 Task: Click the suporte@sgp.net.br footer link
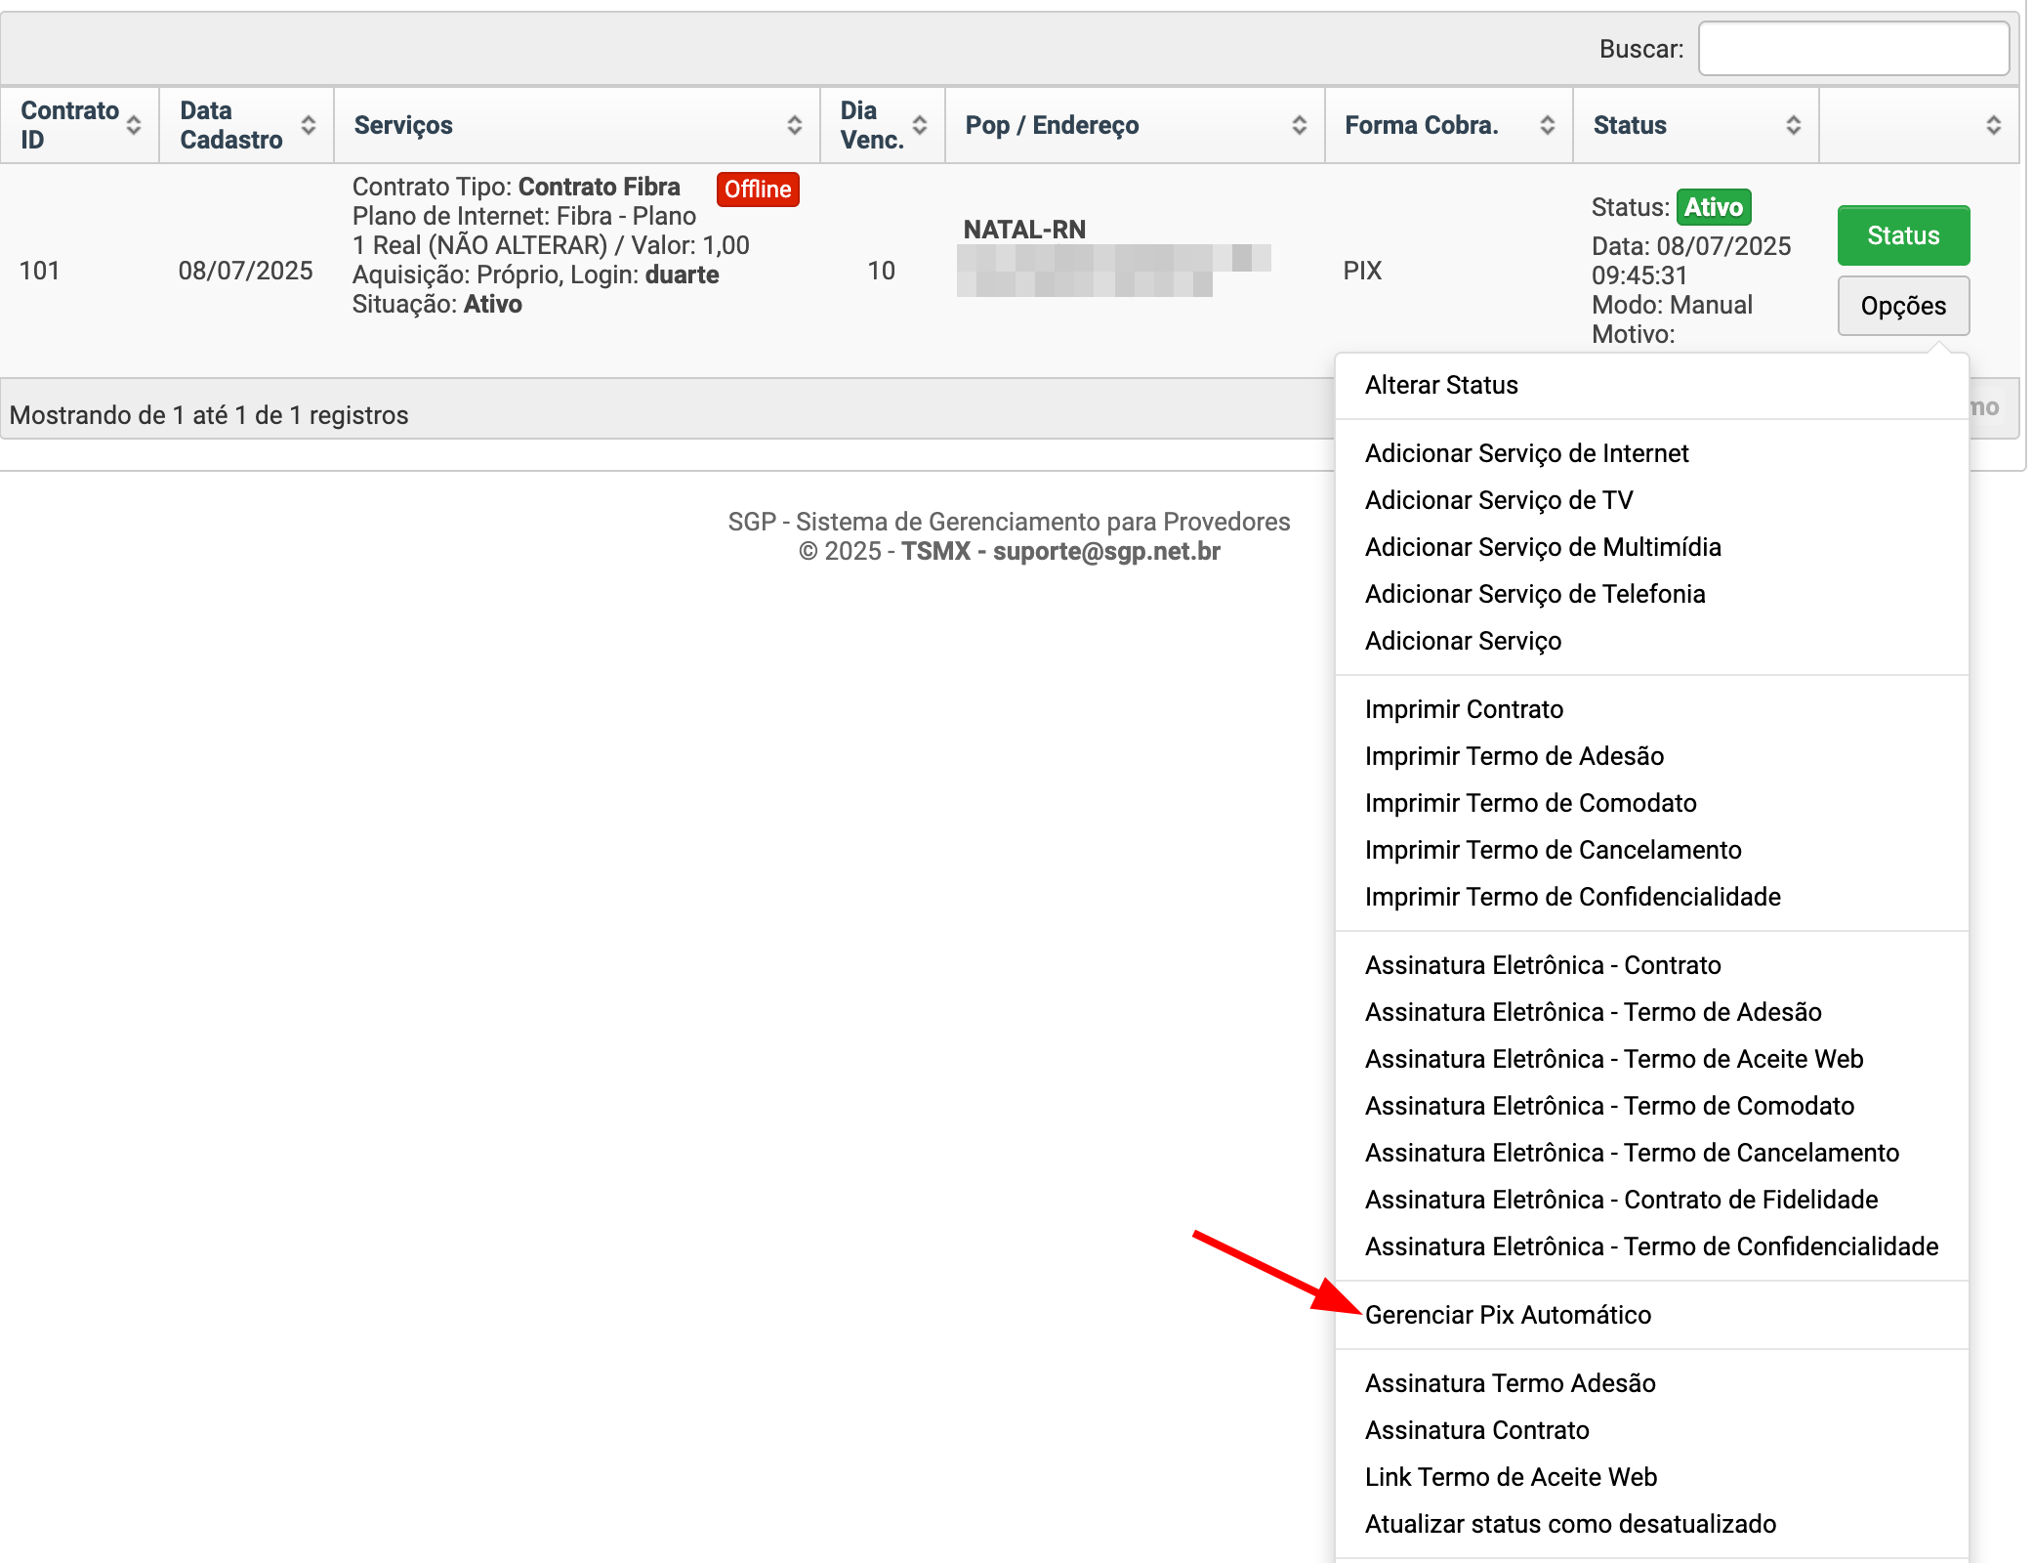click(x=1105, y=551)
